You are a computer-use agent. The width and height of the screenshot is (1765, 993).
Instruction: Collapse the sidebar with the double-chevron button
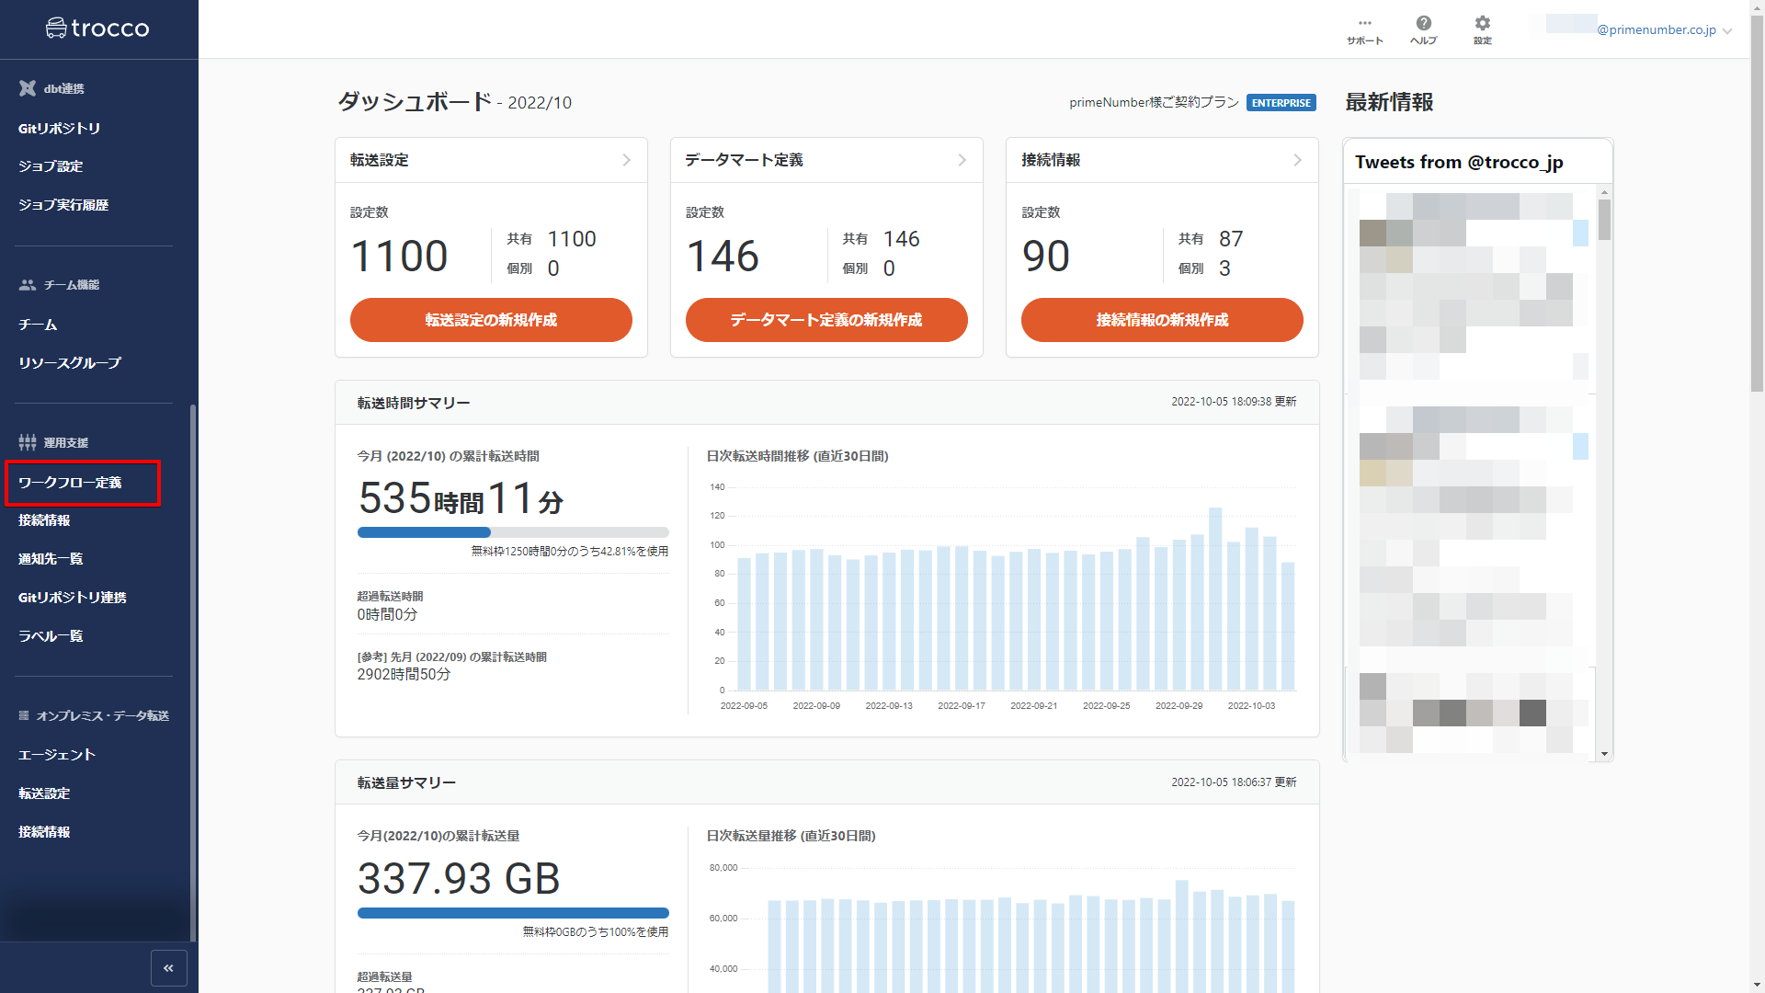pyautogui.click(x=168, y=968)
